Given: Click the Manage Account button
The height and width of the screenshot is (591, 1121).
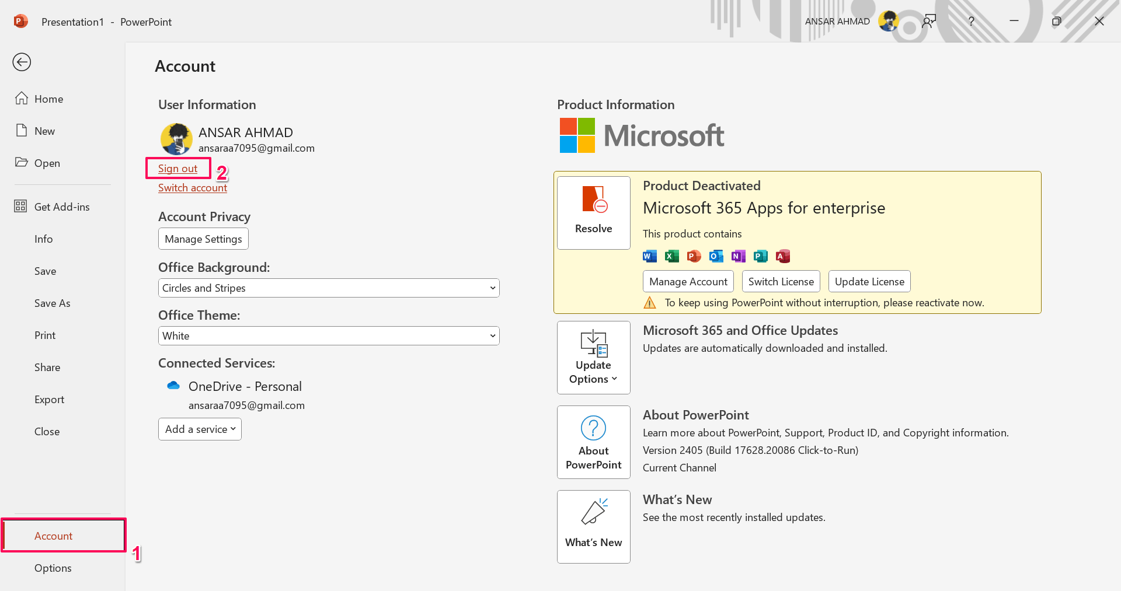Looking at the screenshot, I should 688,281.
